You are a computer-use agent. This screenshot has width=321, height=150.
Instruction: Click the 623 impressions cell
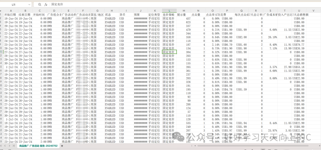click(x=184, y=22)
